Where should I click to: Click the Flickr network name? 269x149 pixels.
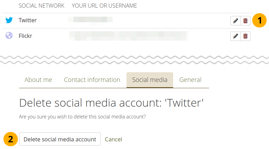click(x=25, y=35)
